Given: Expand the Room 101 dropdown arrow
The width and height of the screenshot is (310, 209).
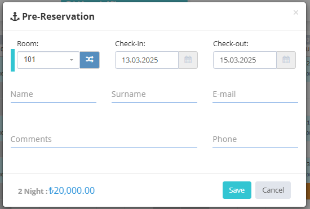Looking at the screenshot, I should [72, 60].
